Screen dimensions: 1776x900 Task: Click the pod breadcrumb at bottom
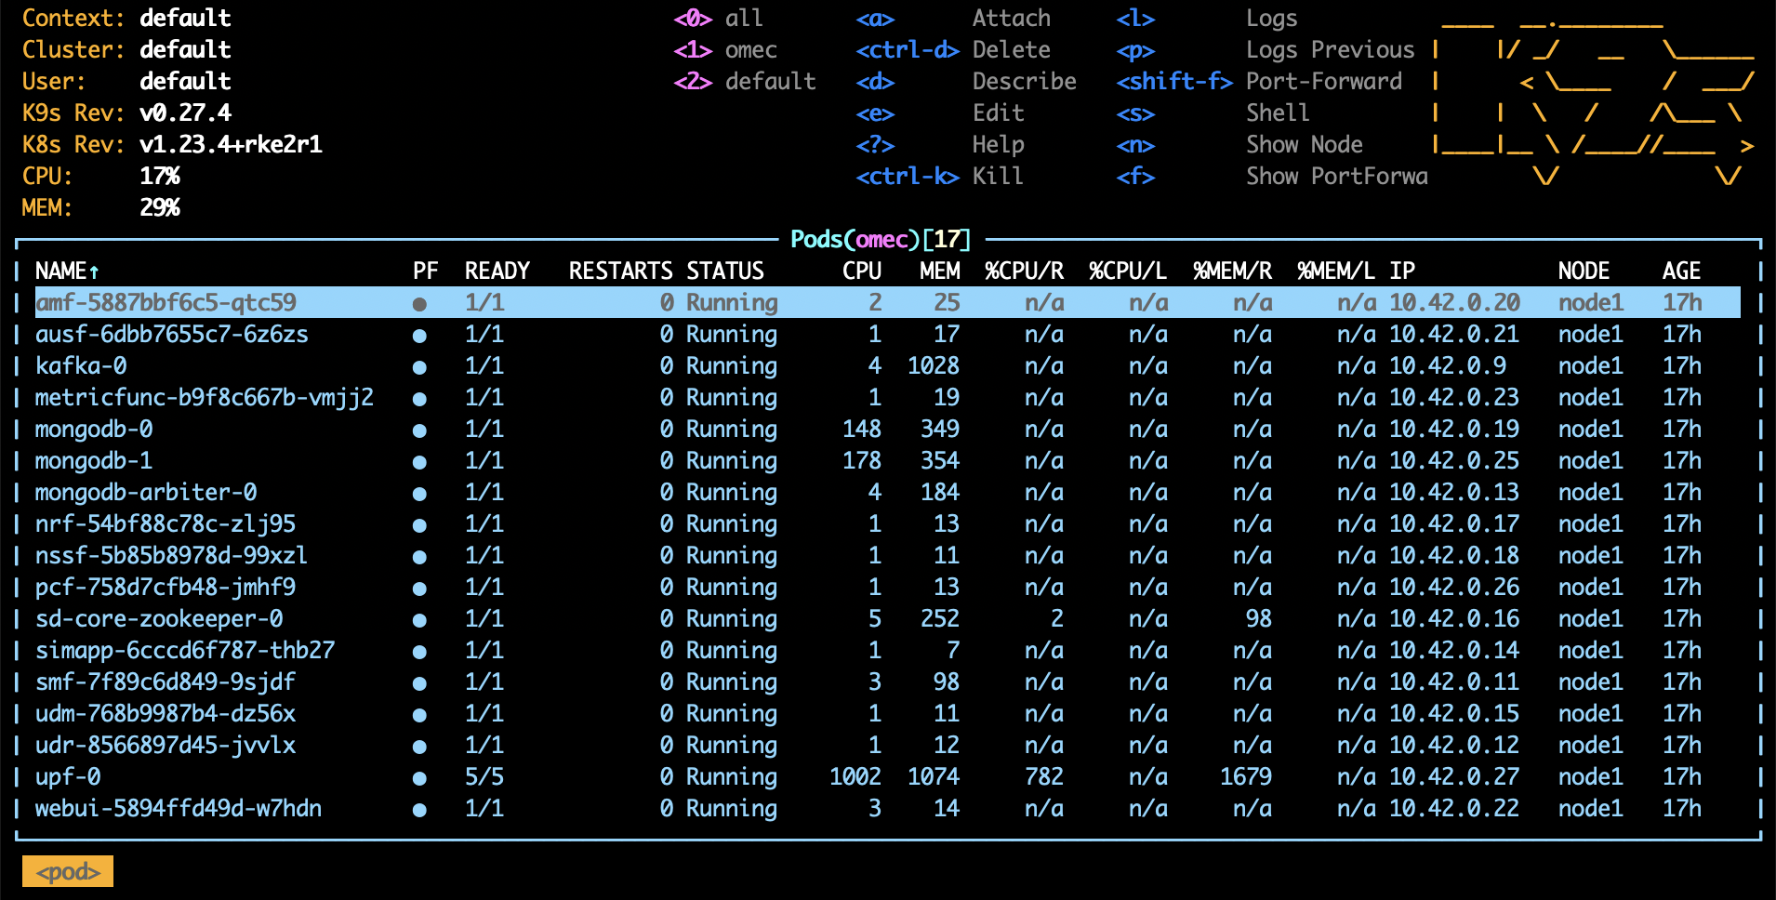point(68,871)
